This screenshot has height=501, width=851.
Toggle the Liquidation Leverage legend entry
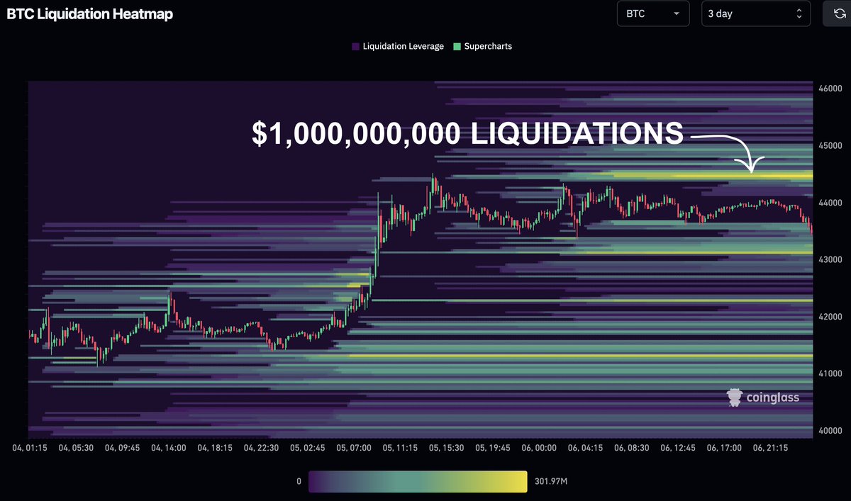click(x=397, y=46)
